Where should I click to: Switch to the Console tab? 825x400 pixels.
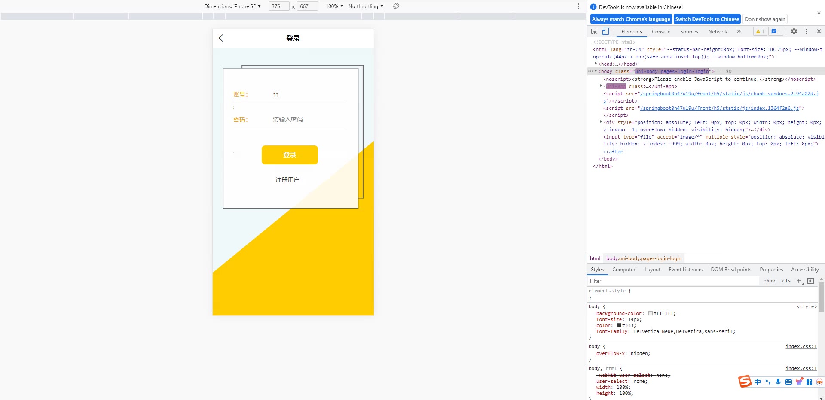tap(661, 32)
